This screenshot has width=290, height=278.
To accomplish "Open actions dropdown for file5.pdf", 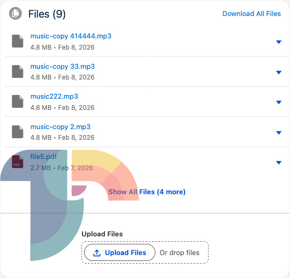I will click(x=279, y=163).
